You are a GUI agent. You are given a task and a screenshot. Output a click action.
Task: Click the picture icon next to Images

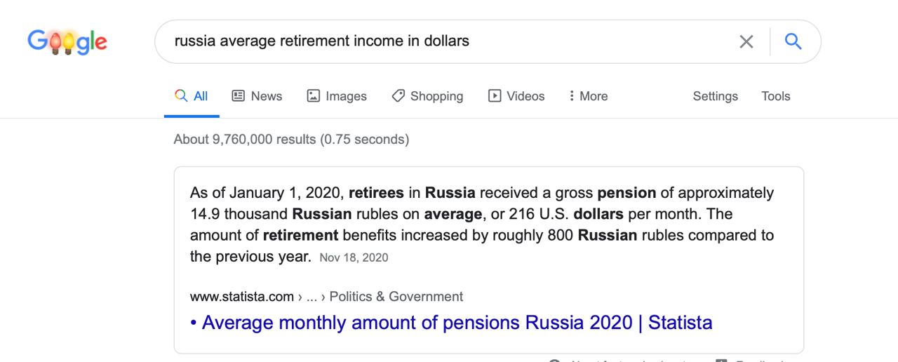tap(314, 96)
